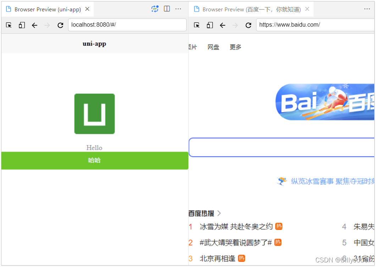376x267 pixels.
Task: Open 网盘 link on Baidu page
Action: point(214,47)
